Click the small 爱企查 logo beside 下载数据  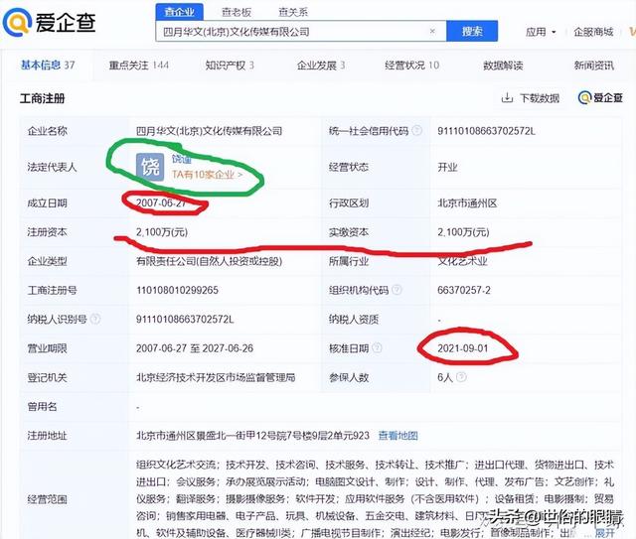coord(600,97)
